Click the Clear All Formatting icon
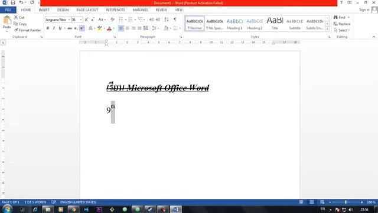The height and width of the screenshot is (213, 378). tap(112, 20)
